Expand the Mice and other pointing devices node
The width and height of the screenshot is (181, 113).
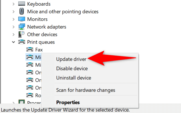coord(13,12)
